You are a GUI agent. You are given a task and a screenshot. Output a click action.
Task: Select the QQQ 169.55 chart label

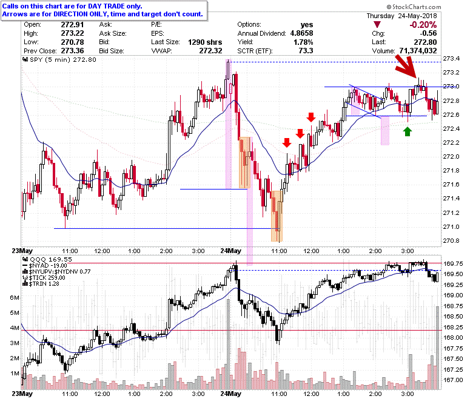pos(51,259)
